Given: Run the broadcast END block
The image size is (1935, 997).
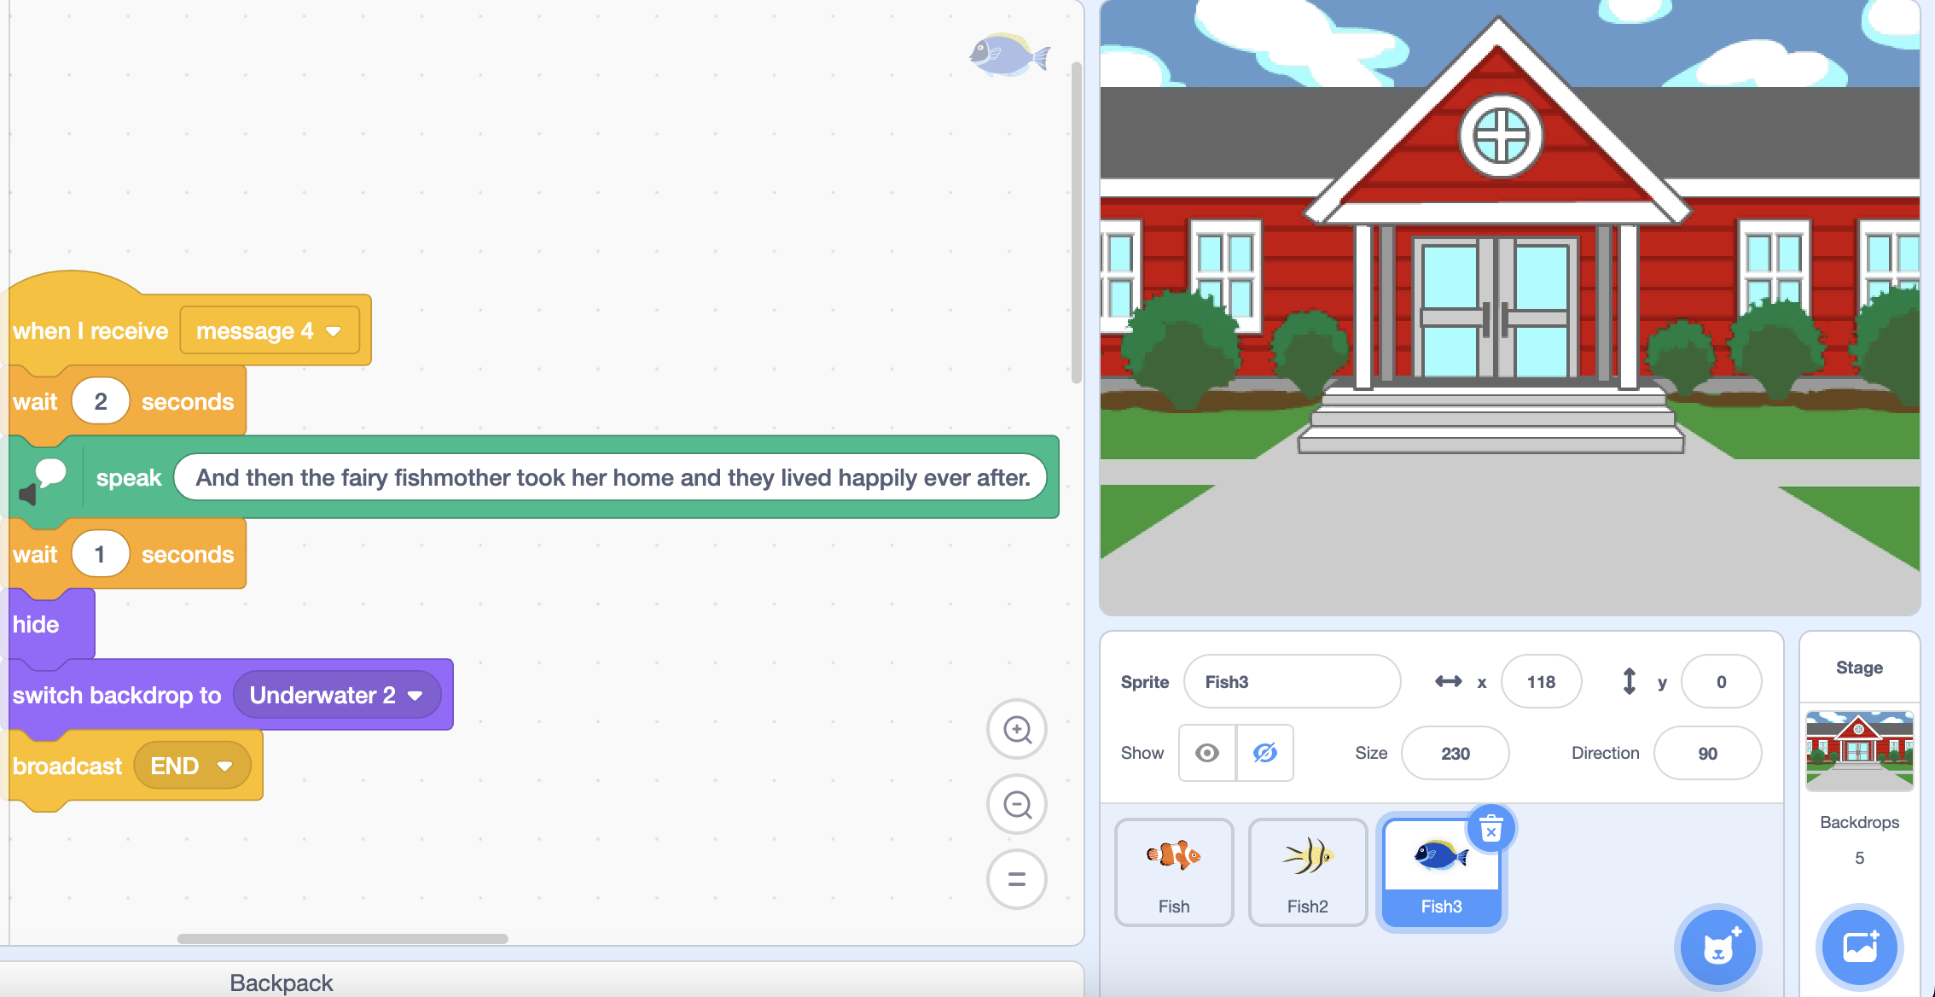Looking at the screenshot, I should click(67, 766).
